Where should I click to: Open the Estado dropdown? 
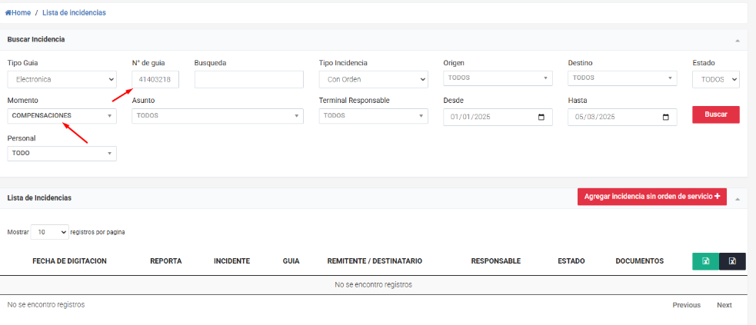point(715,79)
